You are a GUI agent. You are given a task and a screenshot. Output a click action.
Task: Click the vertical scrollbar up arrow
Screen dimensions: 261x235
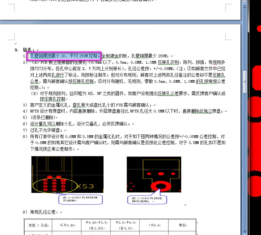245,7
